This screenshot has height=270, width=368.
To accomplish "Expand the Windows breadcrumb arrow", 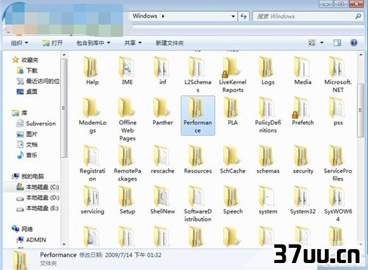I will [163, 16].
